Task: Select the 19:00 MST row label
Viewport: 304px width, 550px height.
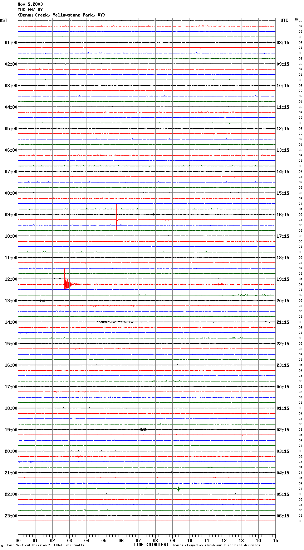Action: pyautogui.click(x=11, y=430)
